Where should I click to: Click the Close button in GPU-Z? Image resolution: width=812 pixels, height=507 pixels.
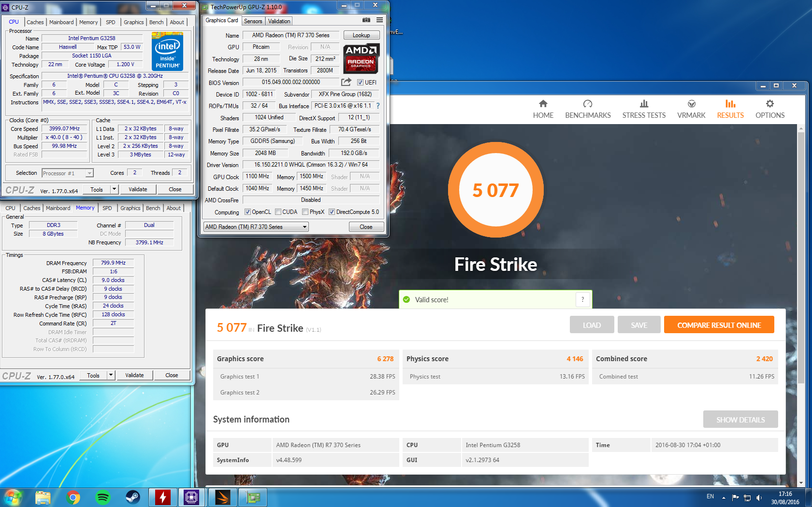(x=366, y=227)
